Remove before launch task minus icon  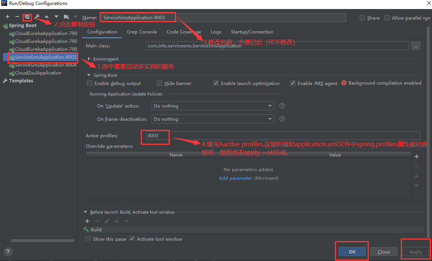97,221
